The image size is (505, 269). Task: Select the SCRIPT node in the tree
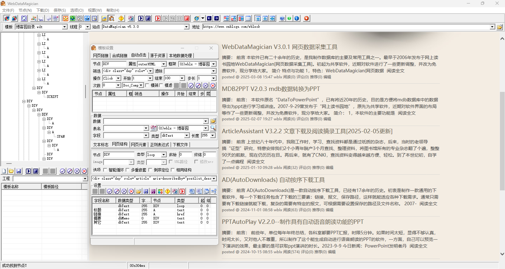[52, 97]
